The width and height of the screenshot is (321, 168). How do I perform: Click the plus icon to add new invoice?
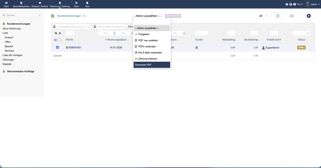308,16
